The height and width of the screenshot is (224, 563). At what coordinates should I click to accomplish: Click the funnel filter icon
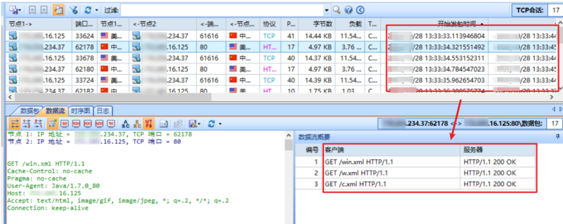[74, 10]
